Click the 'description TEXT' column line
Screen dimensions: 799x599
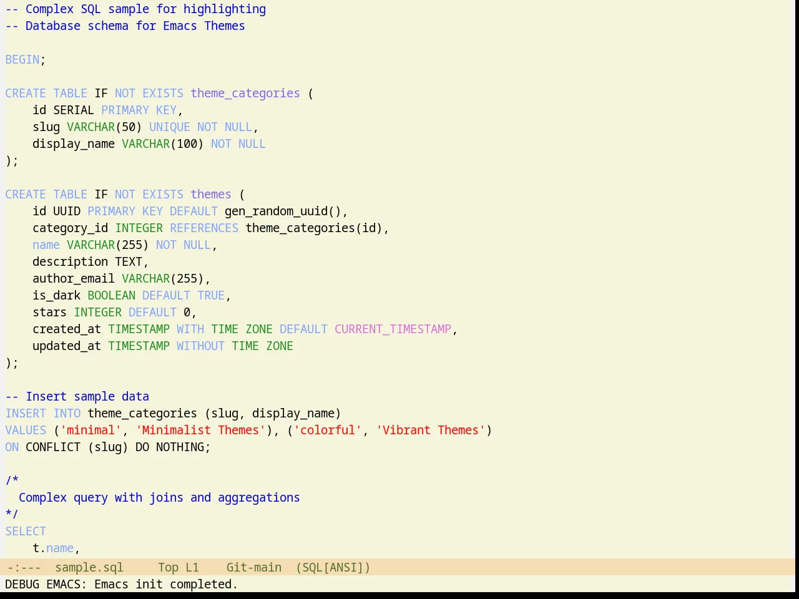pos(91,261)
